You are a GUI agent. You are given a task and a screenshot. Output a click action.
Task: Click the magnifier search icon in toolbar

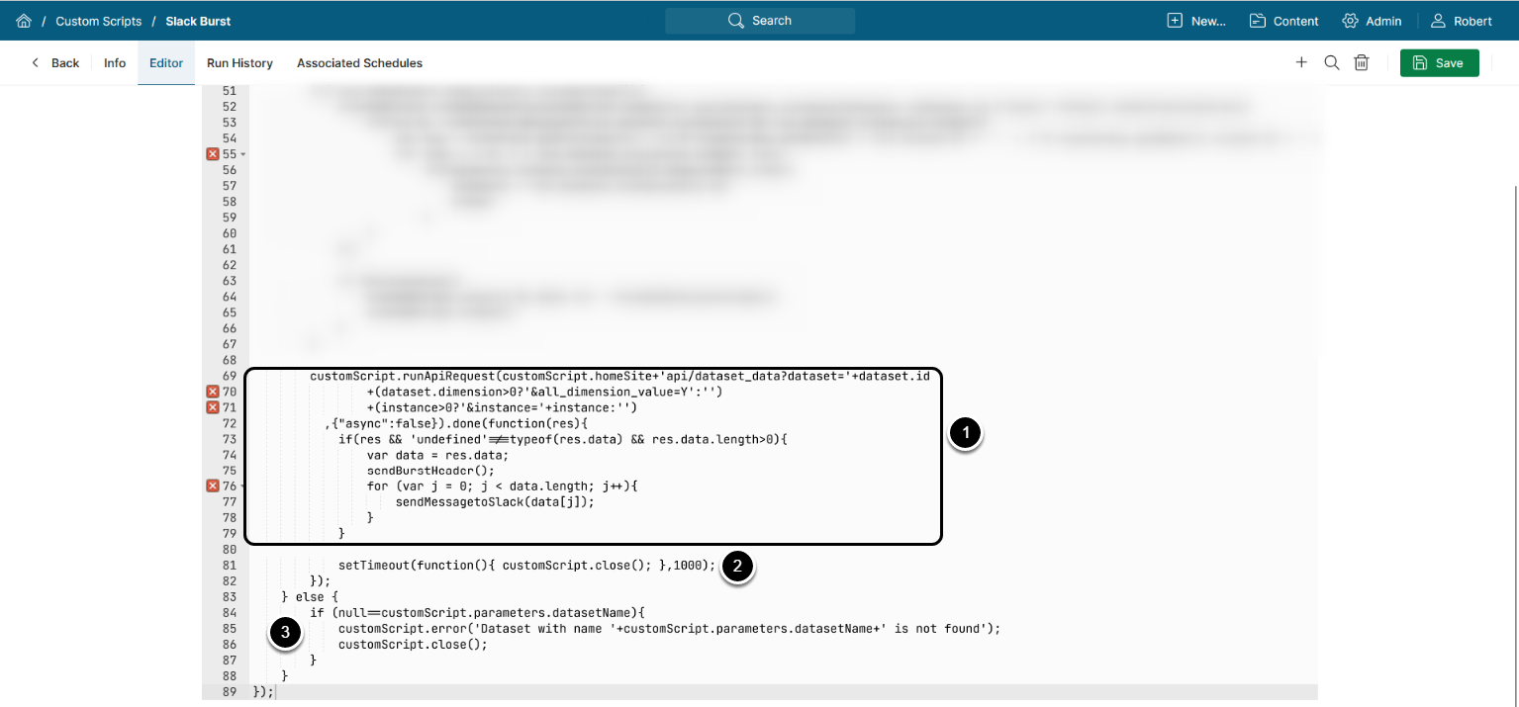pos(1332,62)
